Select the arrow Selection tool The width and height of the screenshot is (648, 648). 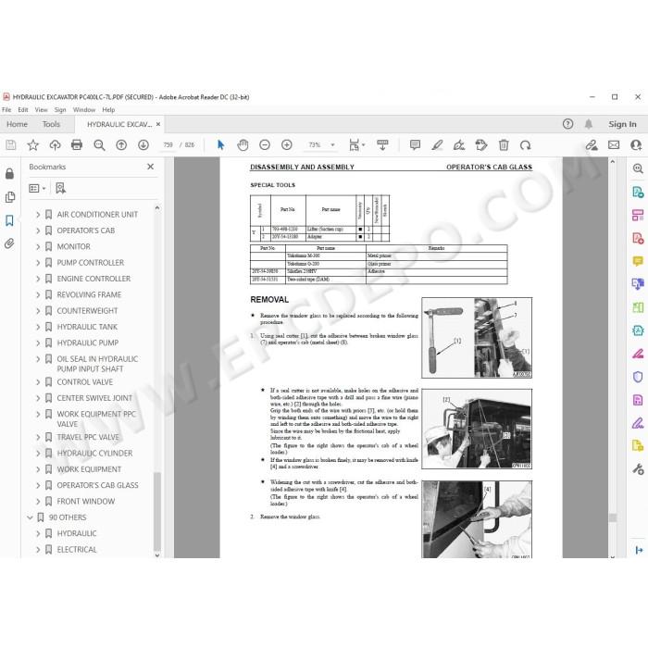(x=220, y=145)
